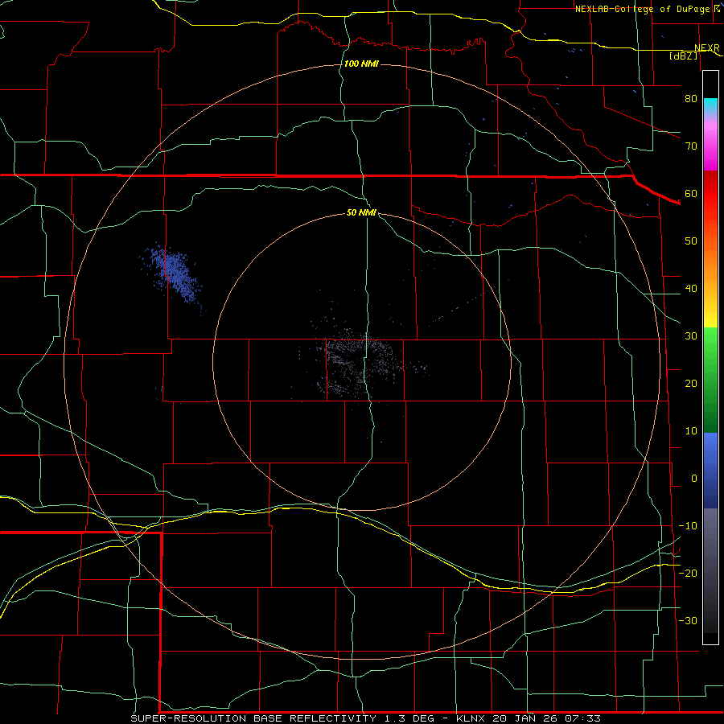Click the 30 value on the dBZ scale
724x724 pixels.
tap(691, 335)
